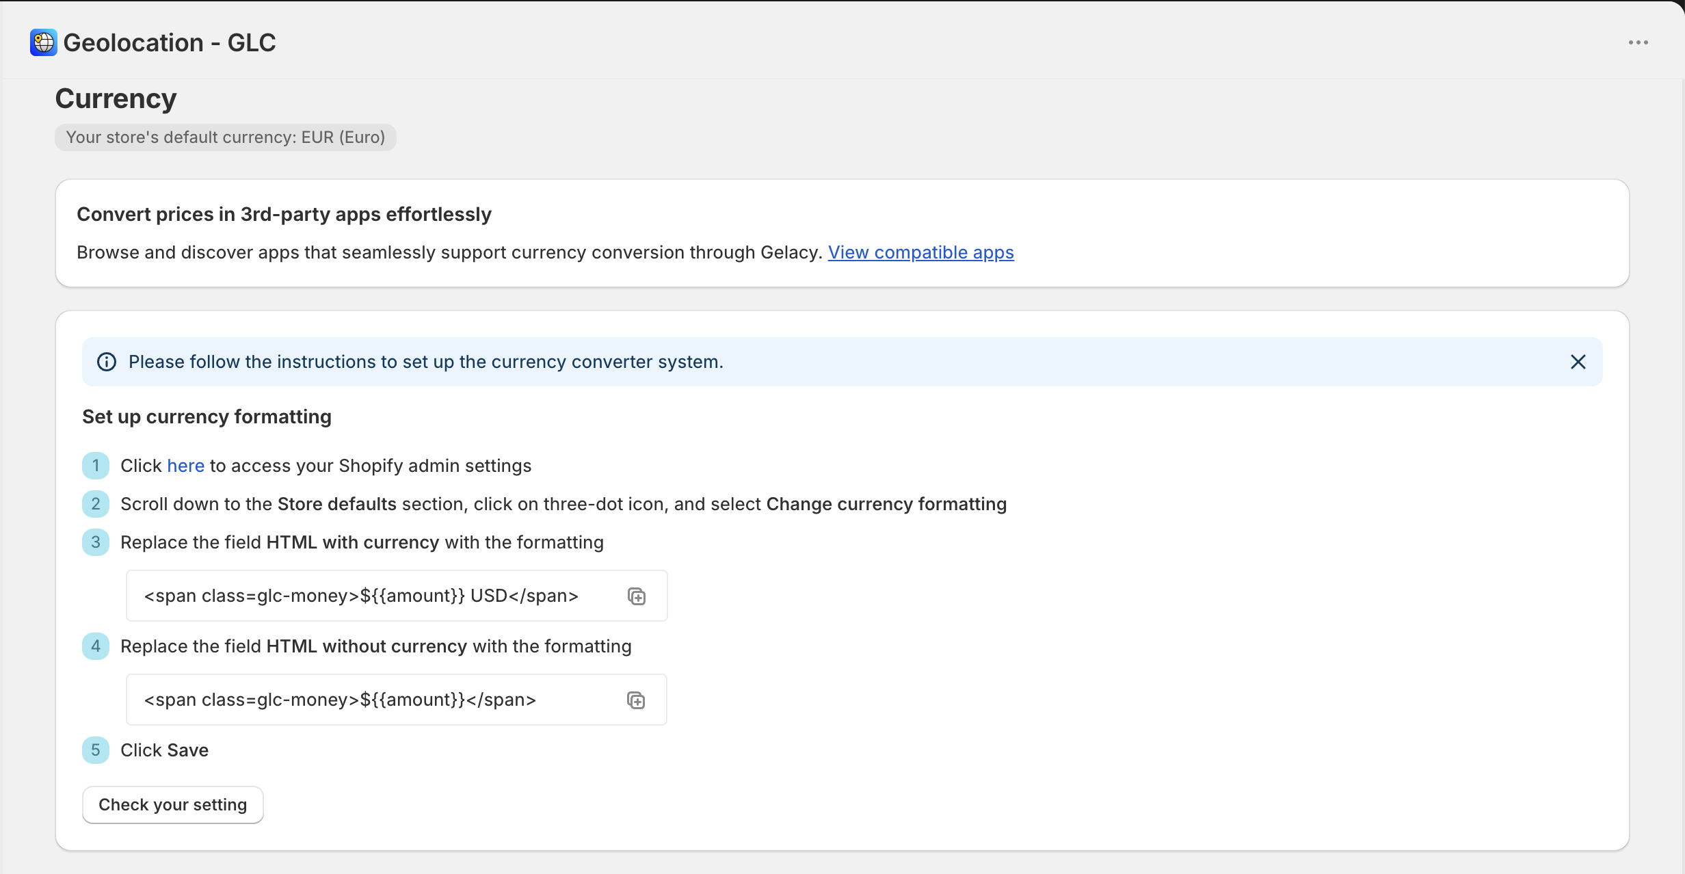Click the 'Geolocation - GLC' app title
Screen dimensions: 1685x874
[x=170, y=42]
